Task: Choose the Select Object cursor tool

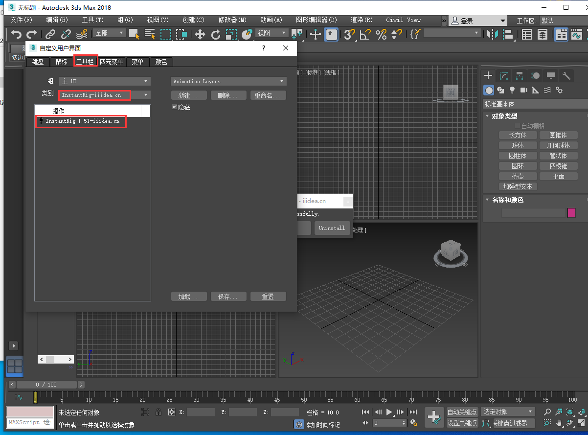Action: pos(135,34)
